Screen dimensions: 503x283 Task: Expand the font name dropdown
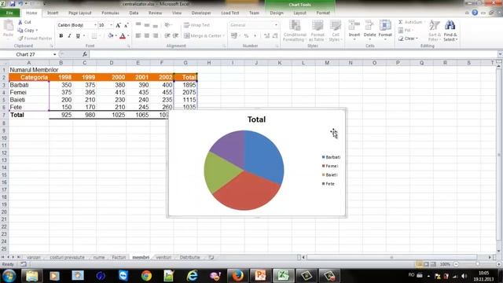pyautogui.click(x=95, y=25)
